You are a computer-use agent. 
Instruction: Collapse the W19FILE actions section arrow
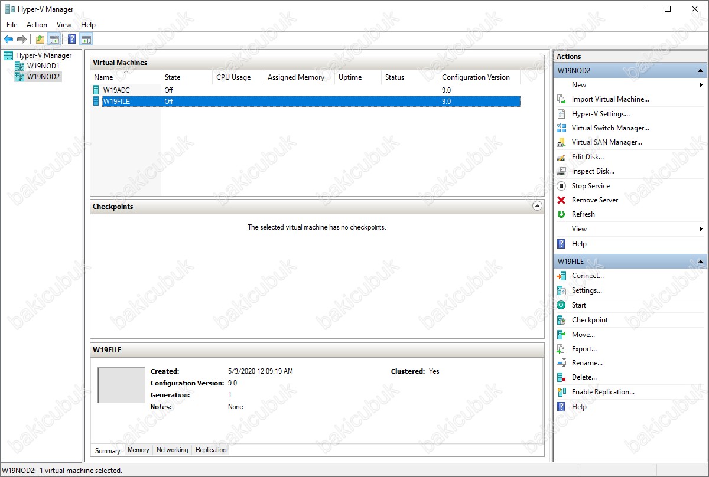(701, 262)
